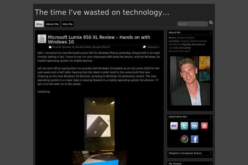
Task: Collapse the My Tweets widget
Action: (210, 164)
